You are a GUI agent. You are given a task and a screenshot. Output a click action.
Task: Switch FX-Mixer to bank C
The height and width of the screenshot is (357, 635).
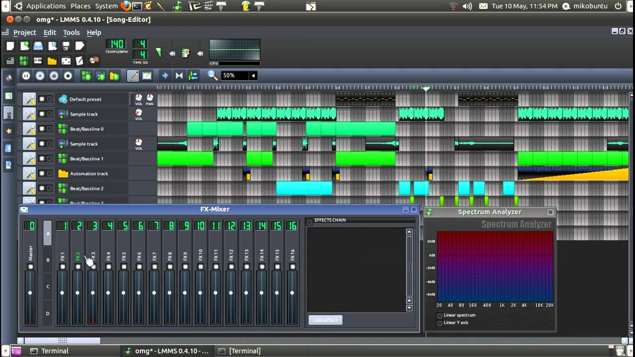click(48, 287)
